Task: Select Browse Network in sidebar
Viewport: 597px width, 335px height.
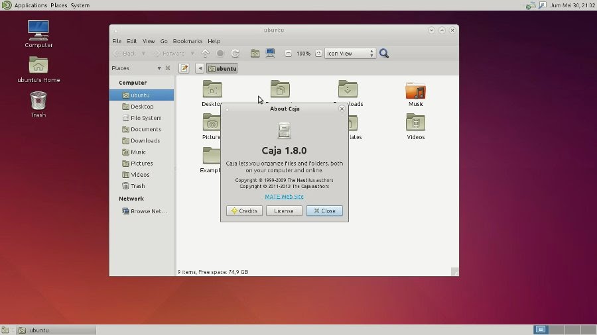Action: coord(142,211)
